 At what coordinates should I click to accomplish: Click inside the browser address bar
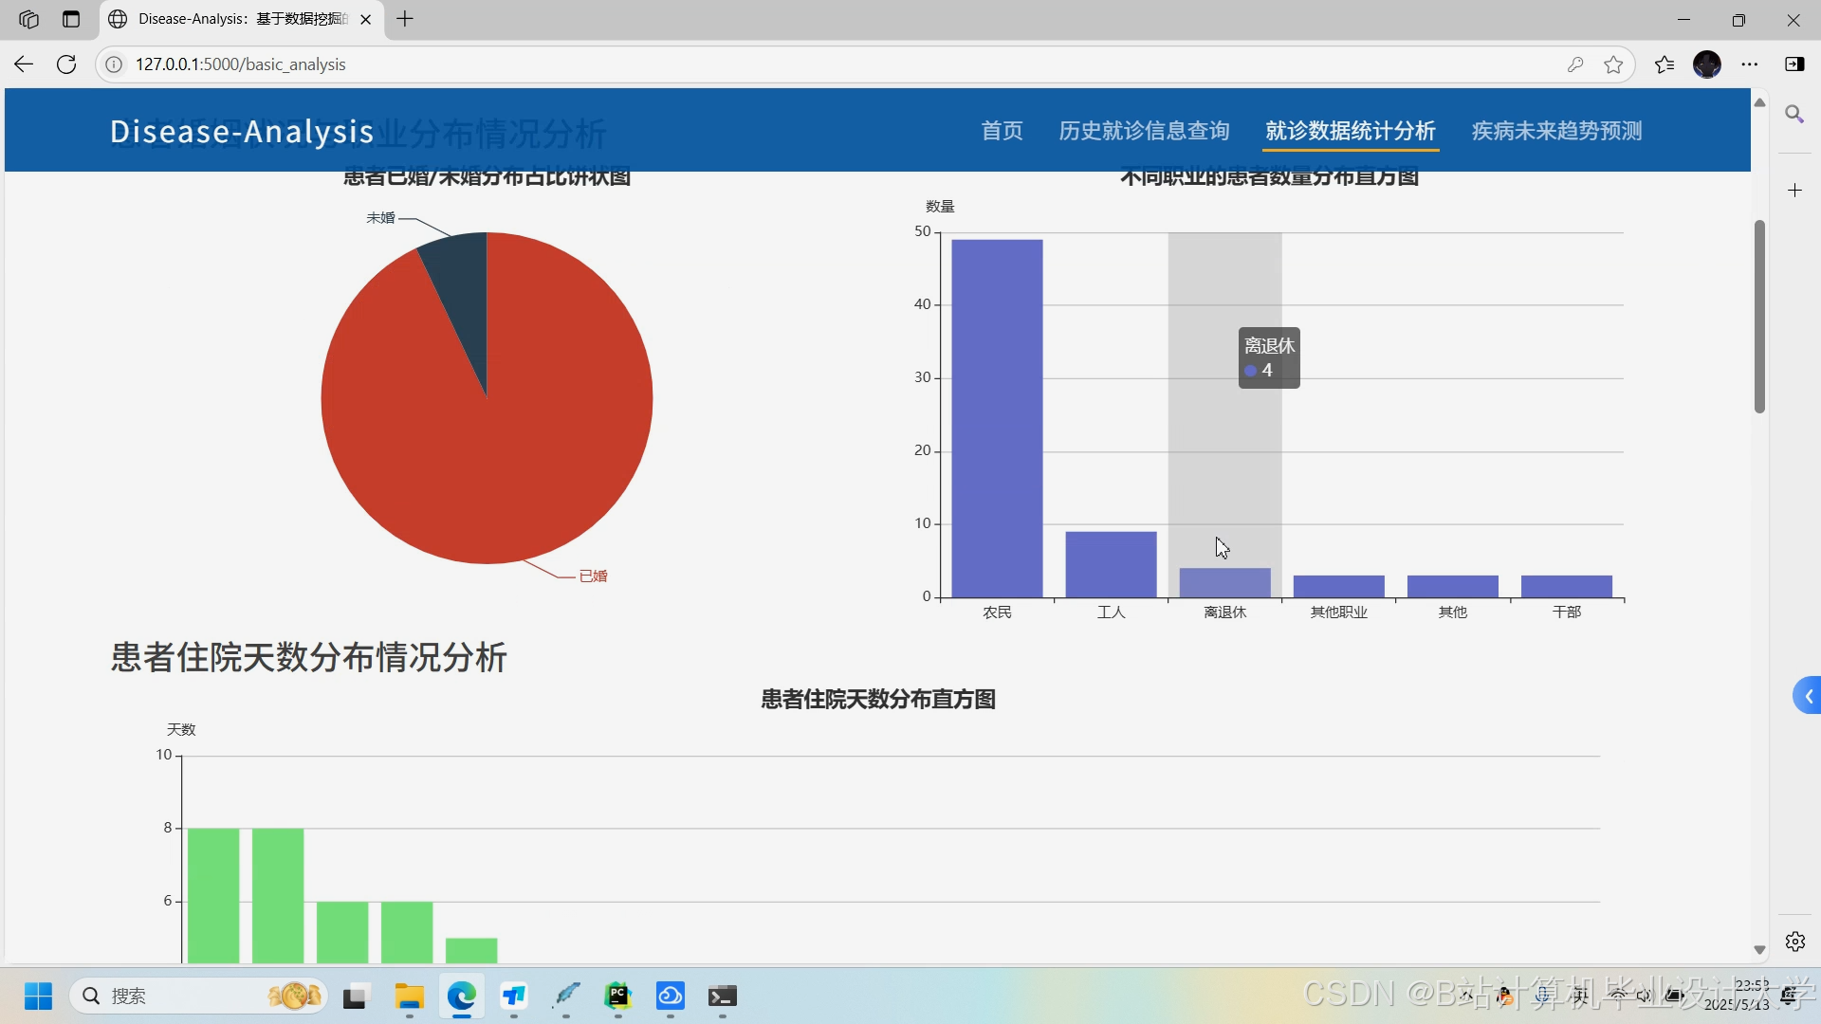569,64
